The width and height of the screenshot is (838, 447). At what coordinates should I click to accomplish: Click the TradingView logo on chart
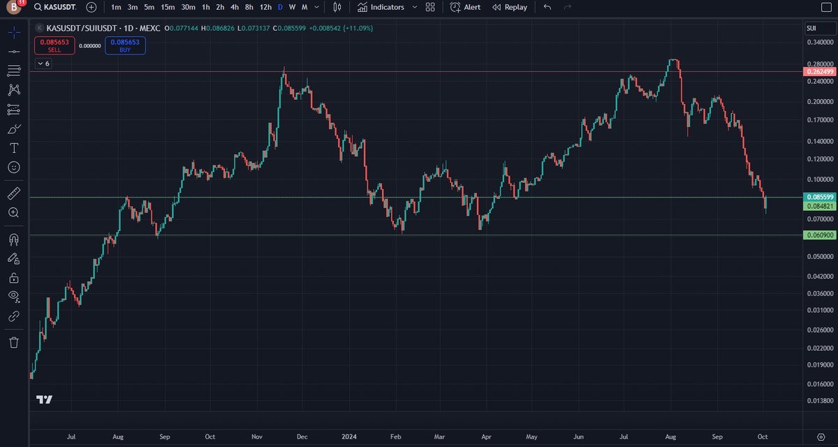tap(44, 400)
